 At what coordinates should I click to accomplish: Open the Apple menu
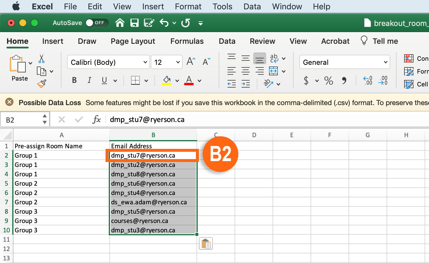coord(16,6)
